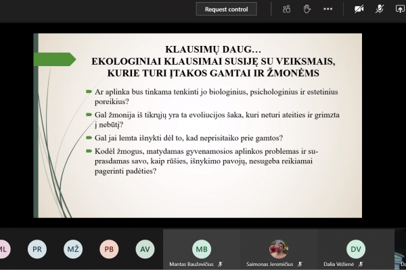Viewport: 406px width, 270px height.
Task: Click the MB avatar of Mantas Bauževičius
Action: pos(202,249)
